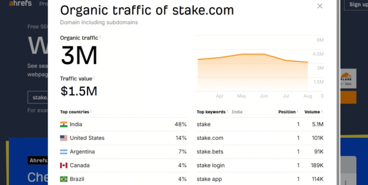Focus the domain search input field
The image size is (368, 185).
coord(38,97)
